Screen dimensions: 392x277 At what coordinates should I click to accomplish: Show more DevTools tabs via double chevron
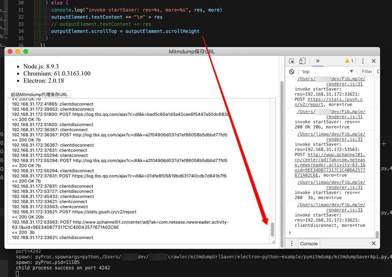coord(318,61)
